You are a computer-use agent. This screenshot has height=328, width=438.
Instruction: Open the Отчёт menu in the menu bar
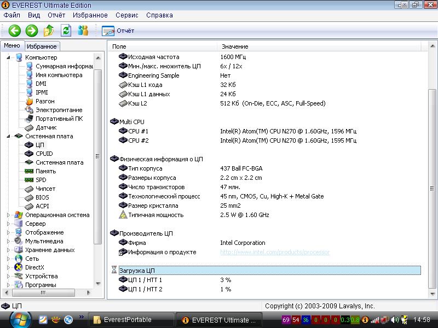coord(56,15)
